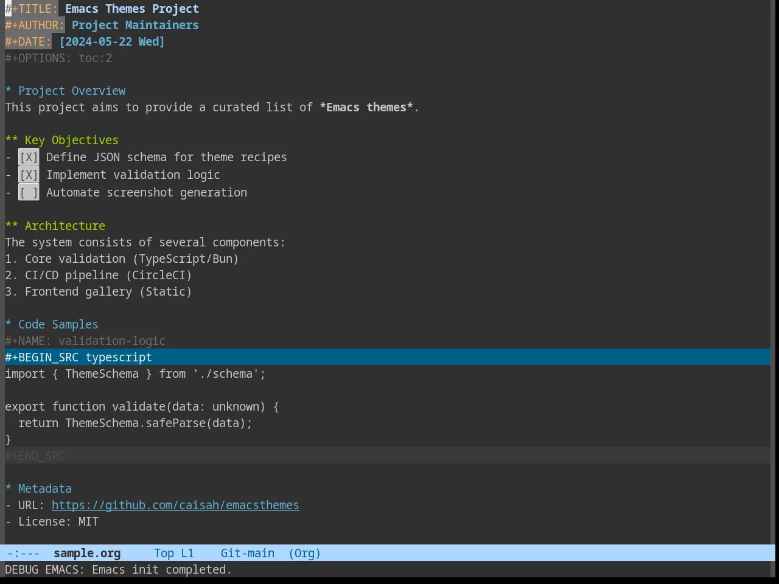Screen dimensions: 779x584
Task: Click the Top position indicator in mode line
Action: pyautogui.click(x=164, y=553)
